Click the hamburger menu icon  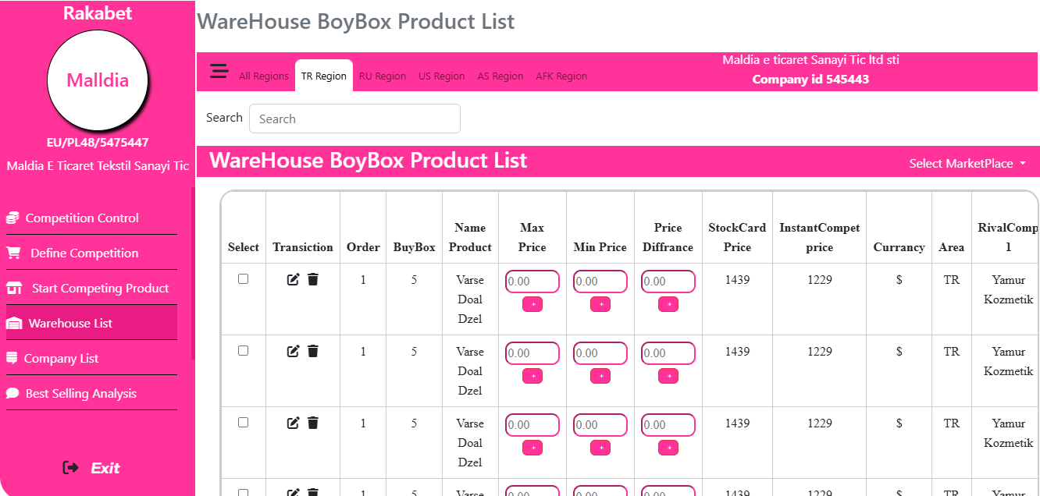(219, 71)
